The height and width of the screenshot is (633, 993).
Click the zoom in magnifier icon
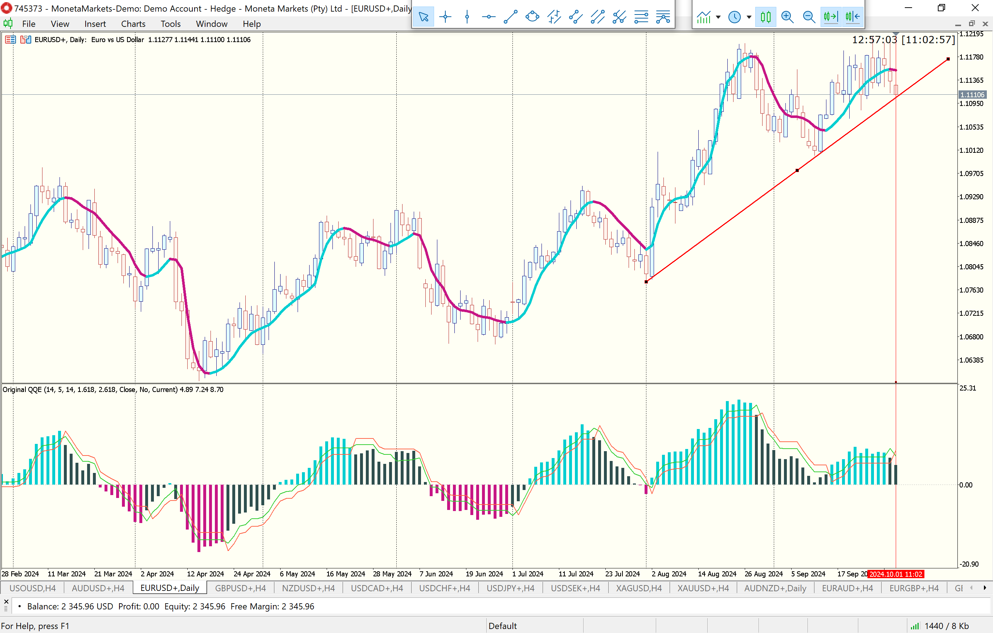(787, 17)
